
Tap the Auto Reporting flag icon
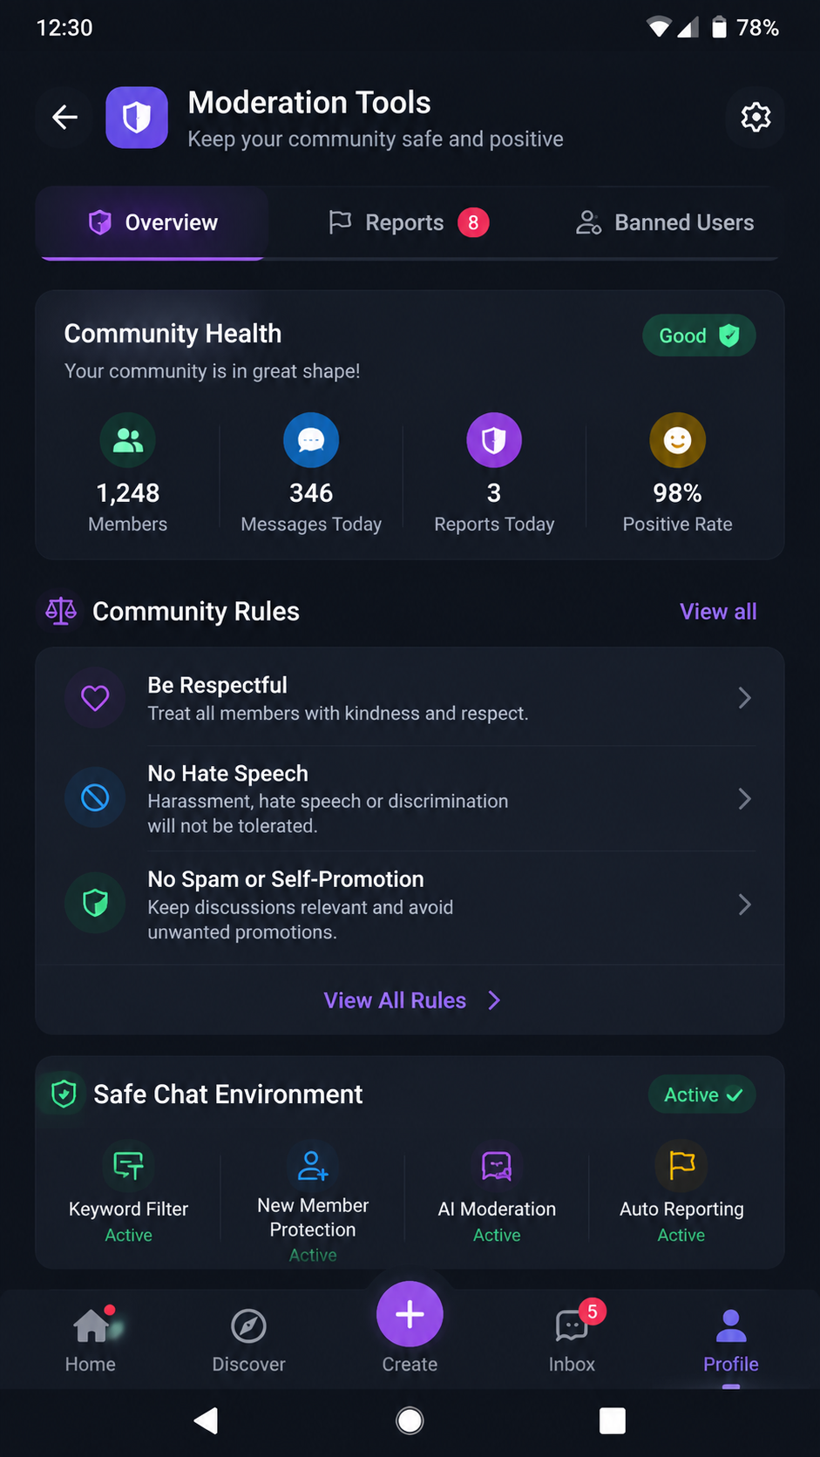[681, 1165]
